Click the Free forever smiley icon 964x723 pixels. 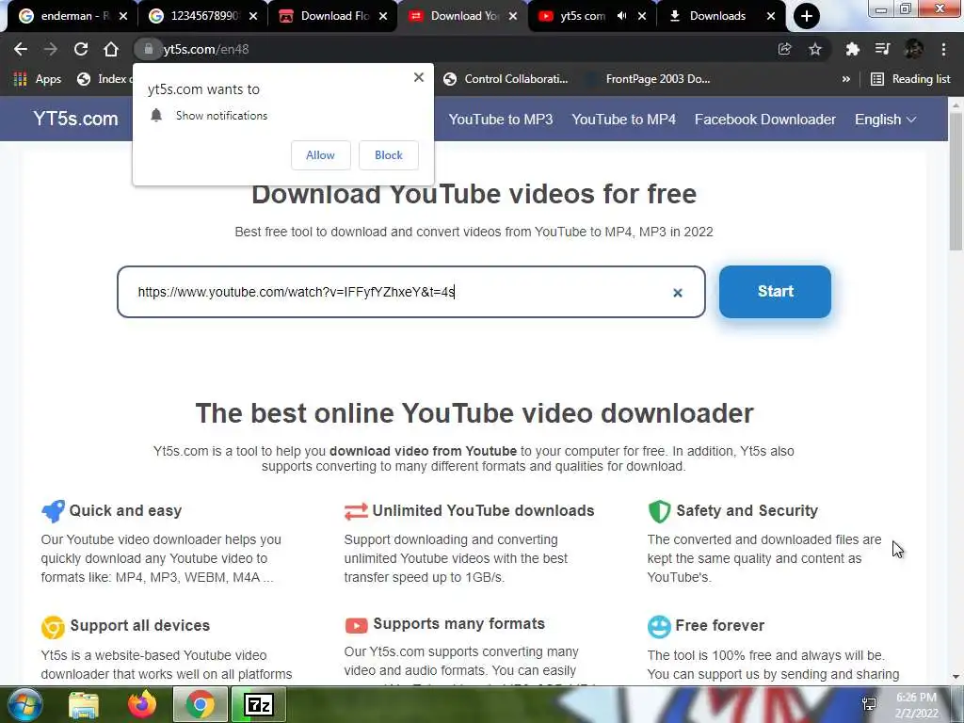coord(659,626)
